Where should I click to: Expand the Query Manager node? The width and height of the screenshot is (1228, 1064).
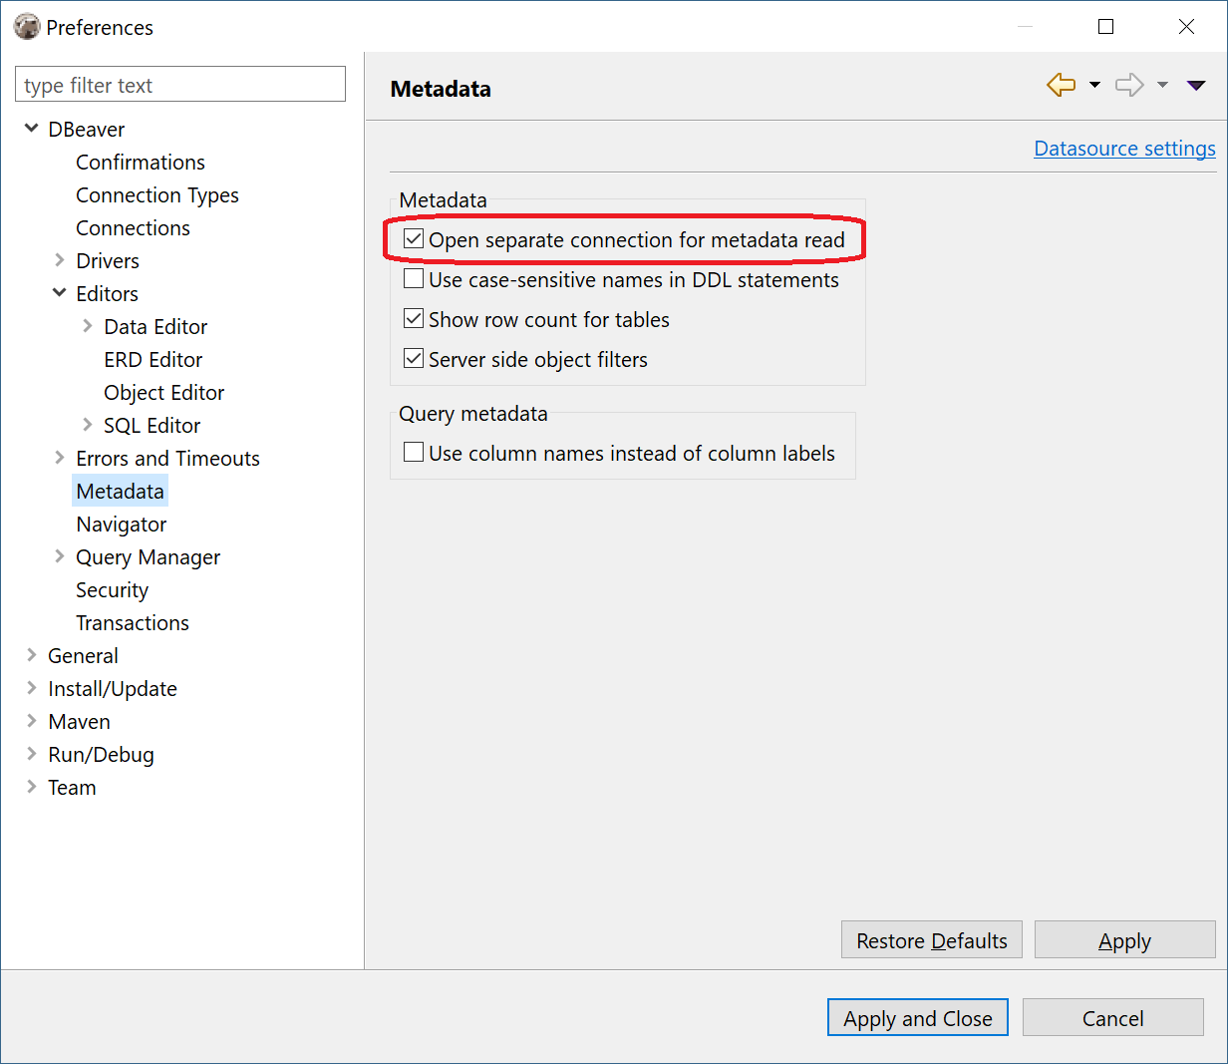pos(60,556)
